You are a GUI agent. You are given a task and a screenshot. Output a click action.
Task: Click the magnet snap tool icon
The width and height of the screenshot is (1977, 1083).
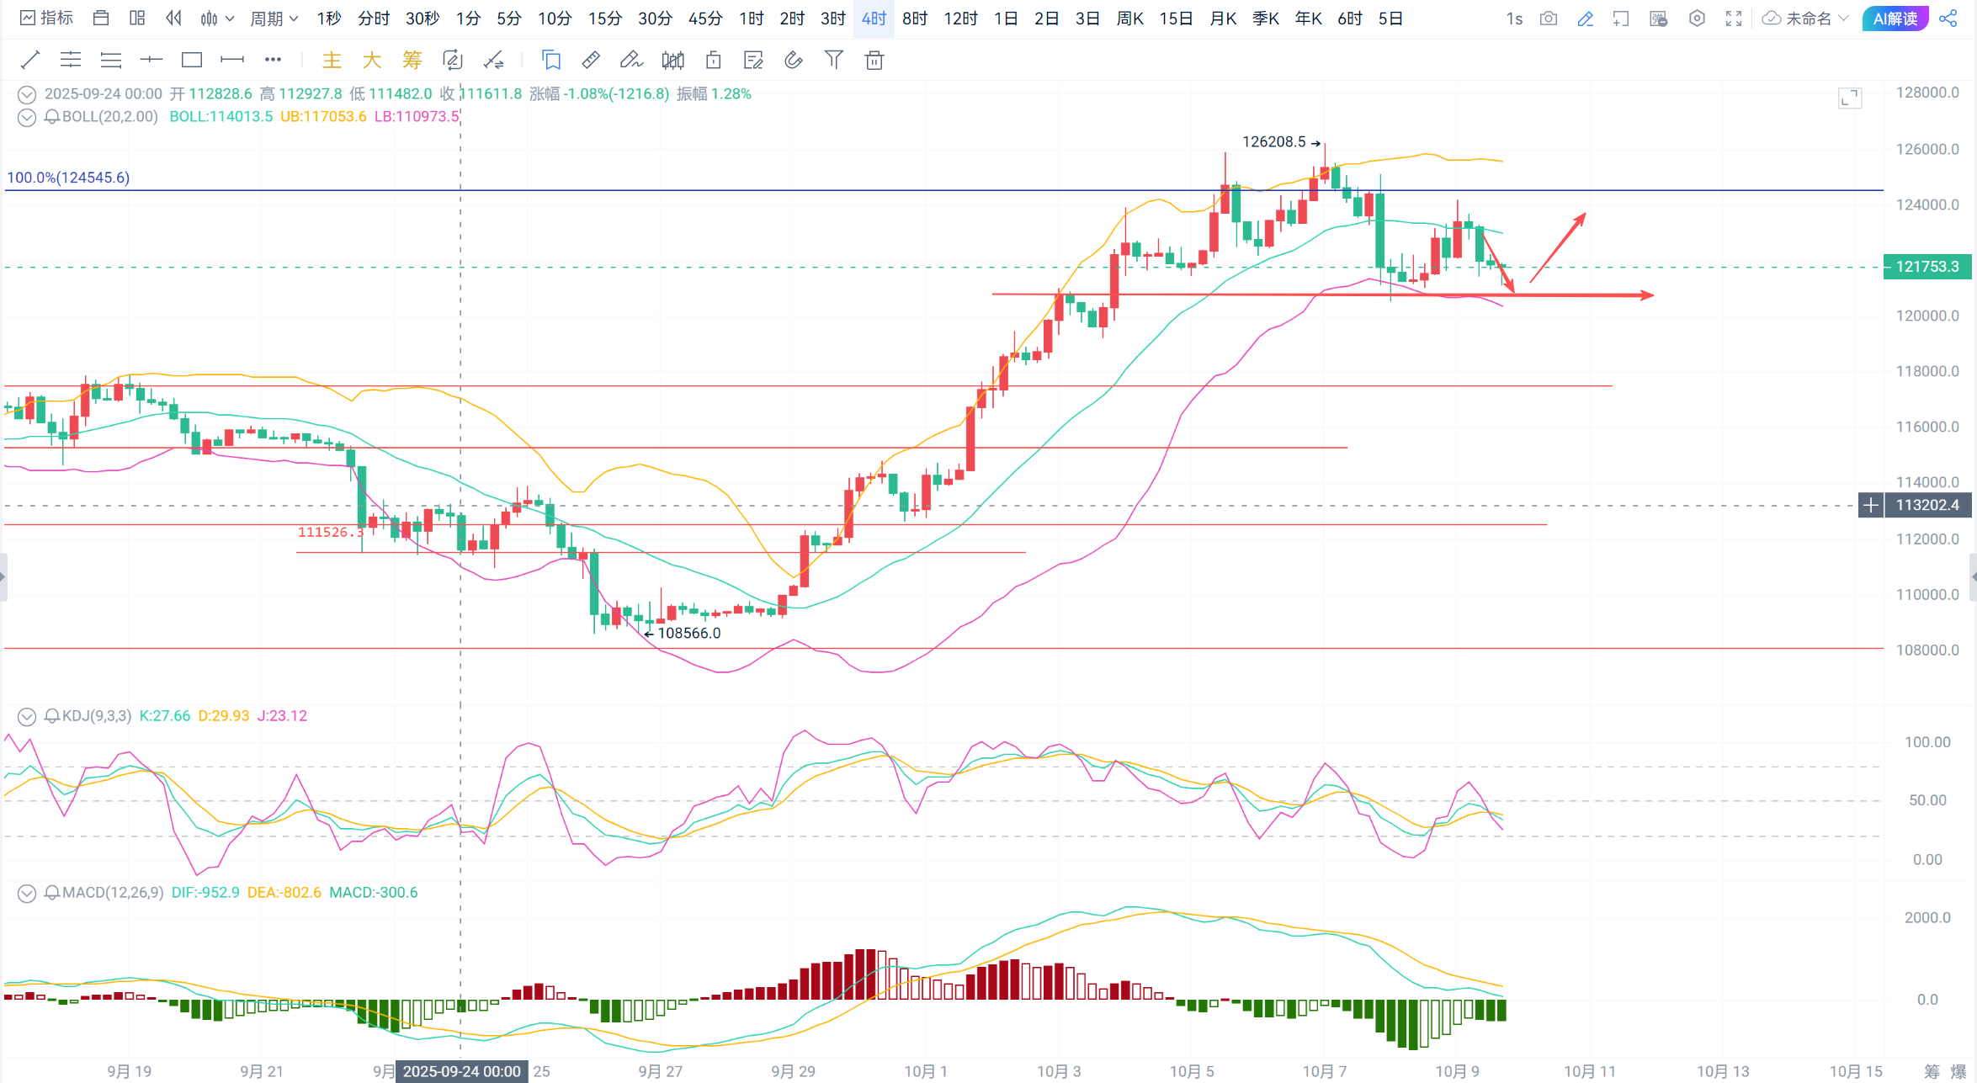pos(794,60)
